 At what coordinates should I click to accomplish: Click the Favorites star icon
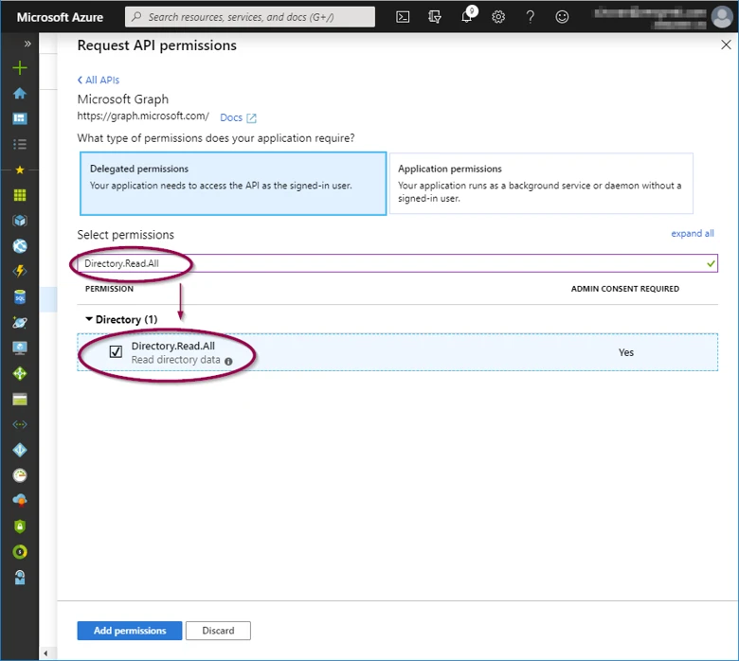coord(20,170)
